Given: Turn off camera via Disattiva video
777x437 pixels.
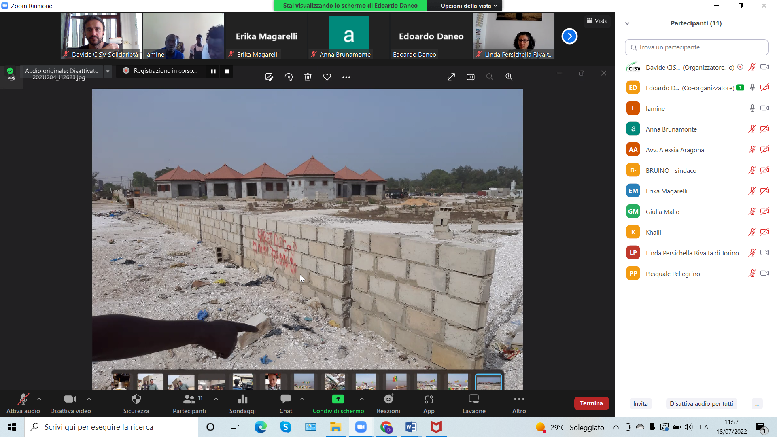Looking at the screenshot, I should coord(70,403).
